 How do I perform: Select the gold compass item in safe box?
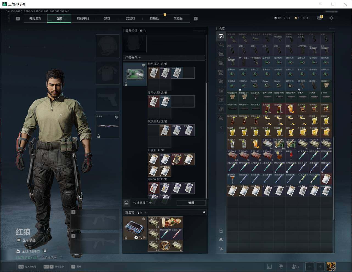165,246
